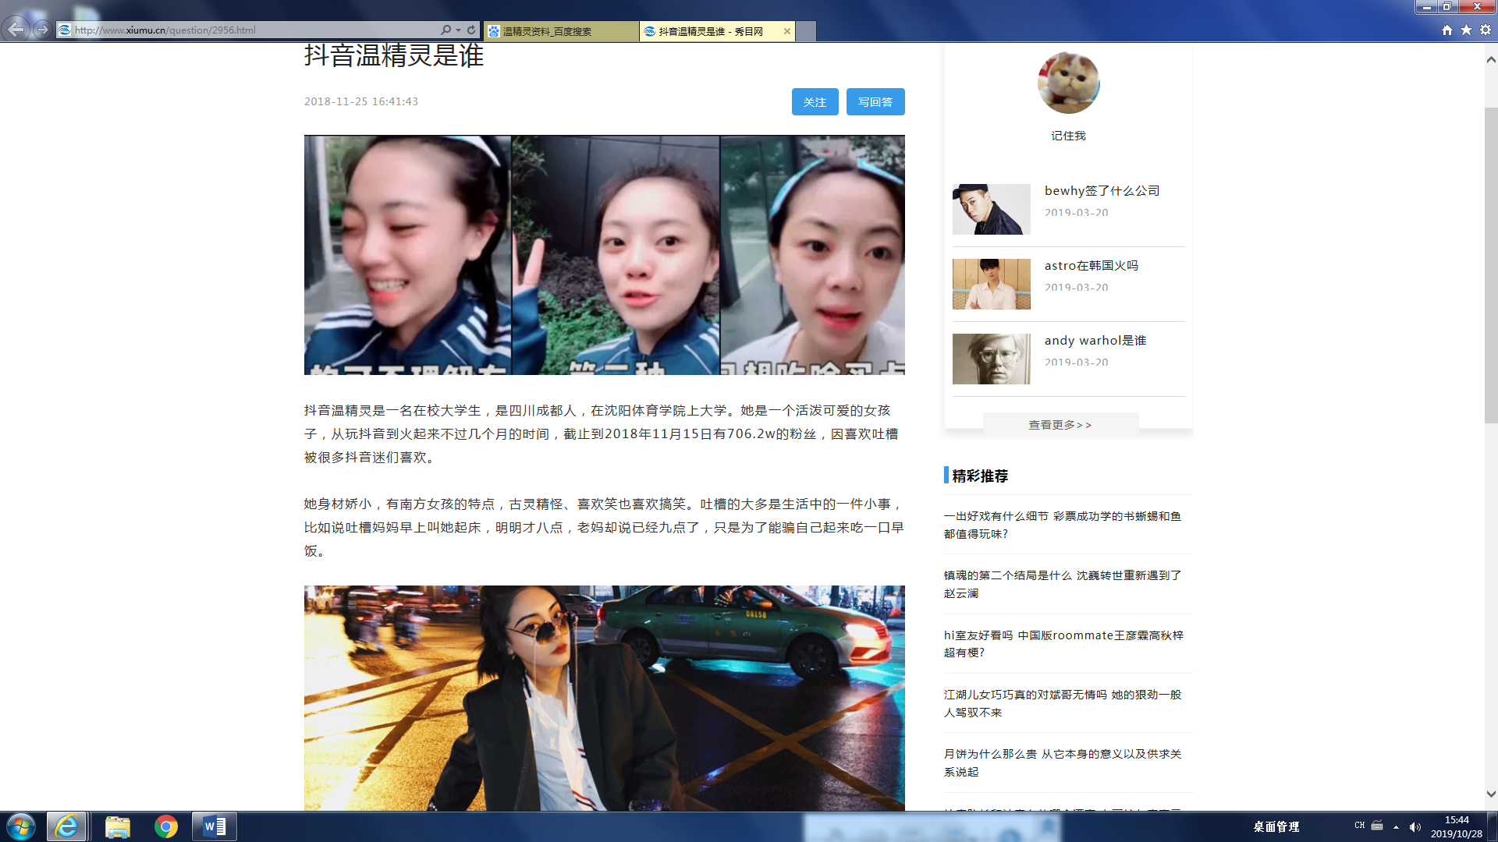Screen dimensions: 1498x842
Task: Click the 写回答 button
Action: click(x=875, y=102)
